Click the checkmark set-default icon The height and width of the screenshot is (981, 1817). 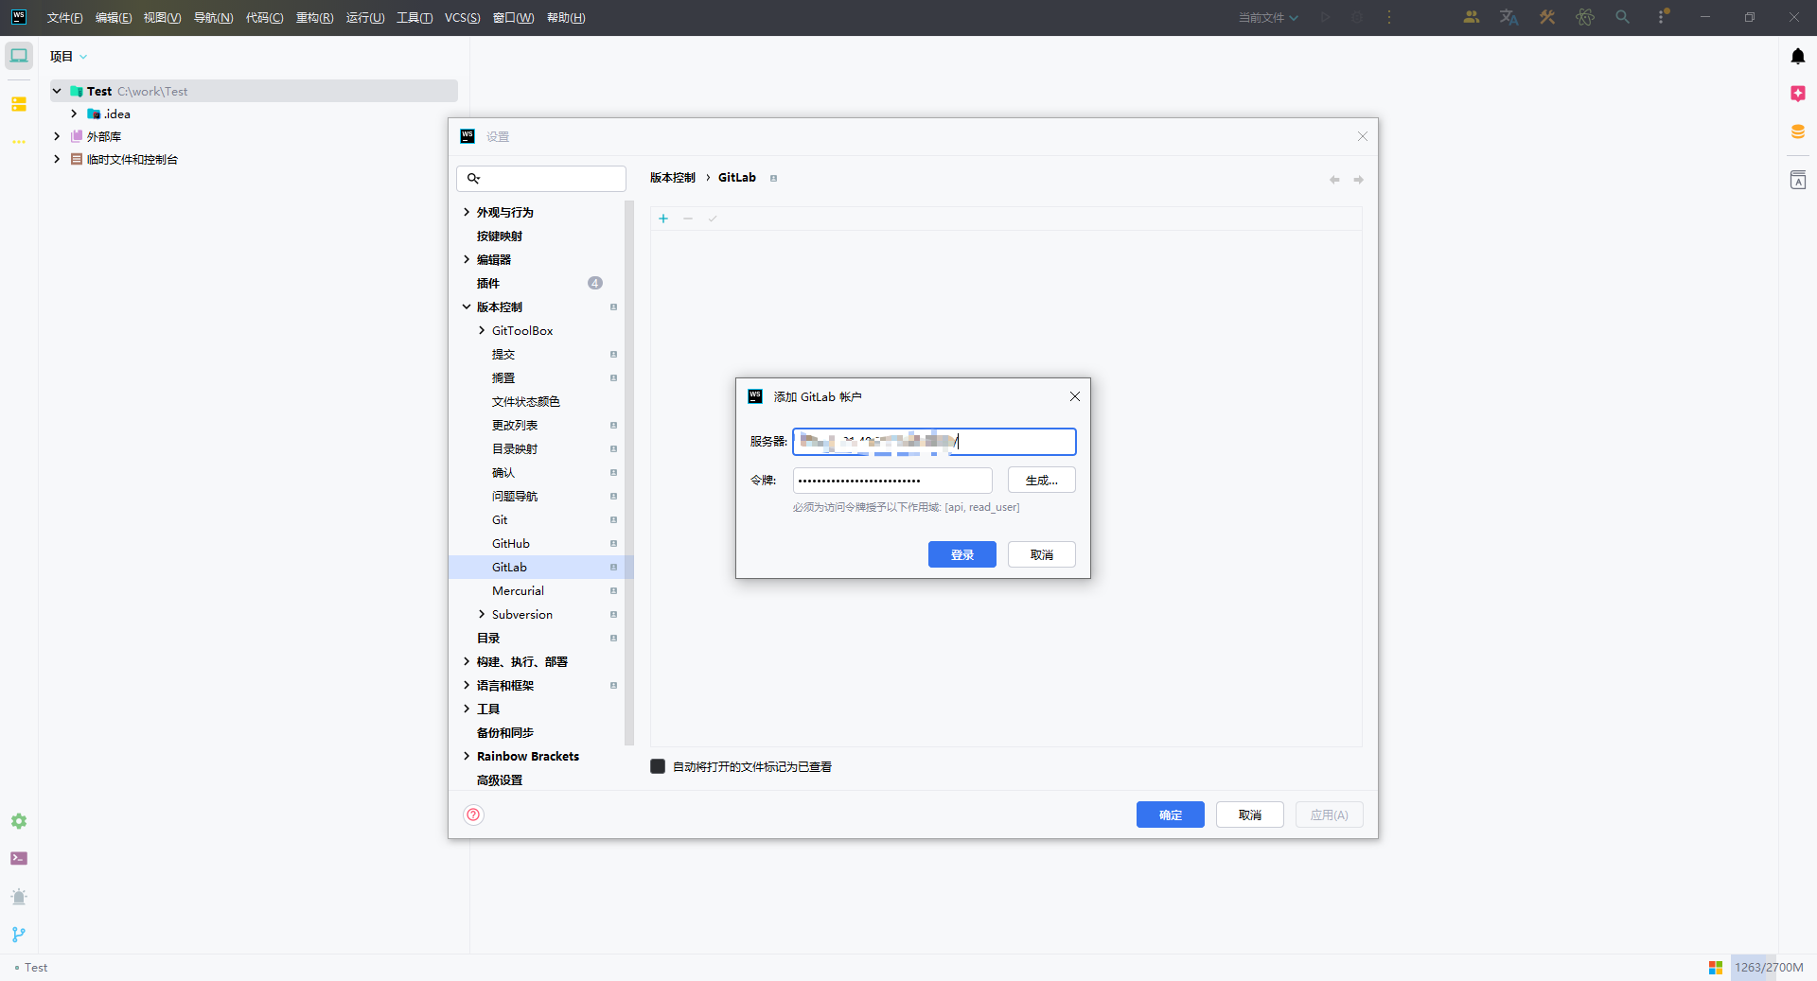(x=713, y=219)
